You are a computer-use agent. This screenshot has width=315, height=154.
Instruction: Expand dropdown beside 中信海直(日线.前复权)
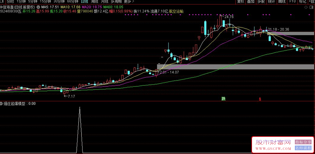[38, 7]
